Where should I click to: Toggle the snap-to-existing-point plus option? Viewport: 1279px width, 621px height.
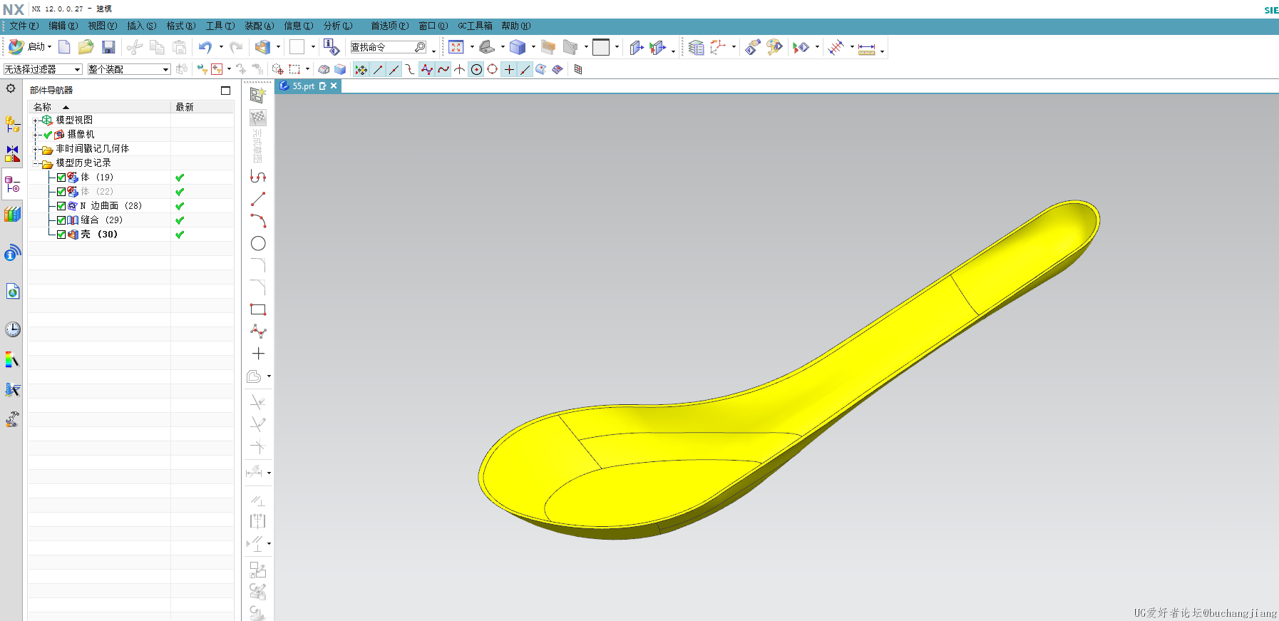pyautogui.click(x=509, y=69)
